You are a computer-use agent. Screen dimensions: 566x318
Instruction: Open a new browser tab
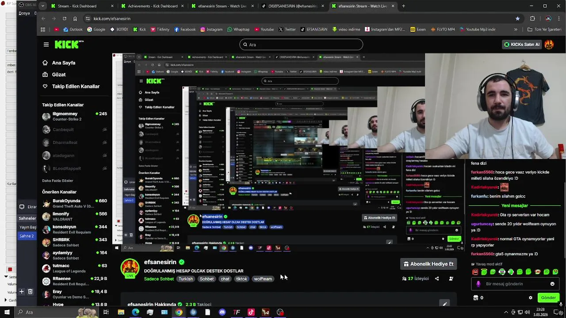(403, 6)
